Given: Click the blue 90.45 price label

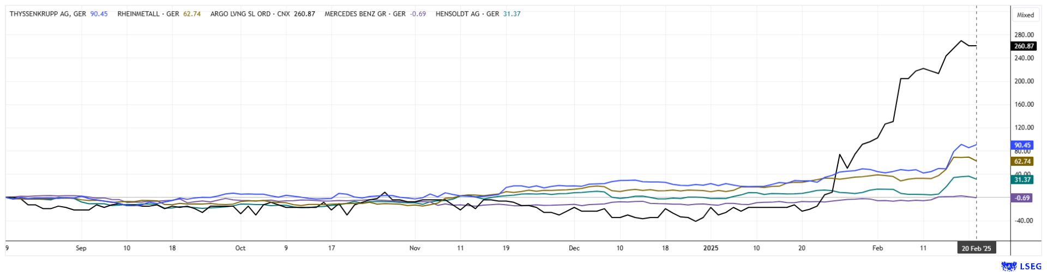Looking at the screenshot, I should click(1022, 145).
